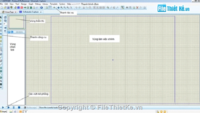The image size is (200, 113).
Task: Toggle the grid display toolbar button
Action: pyautogui.click(x=50, y=7)
